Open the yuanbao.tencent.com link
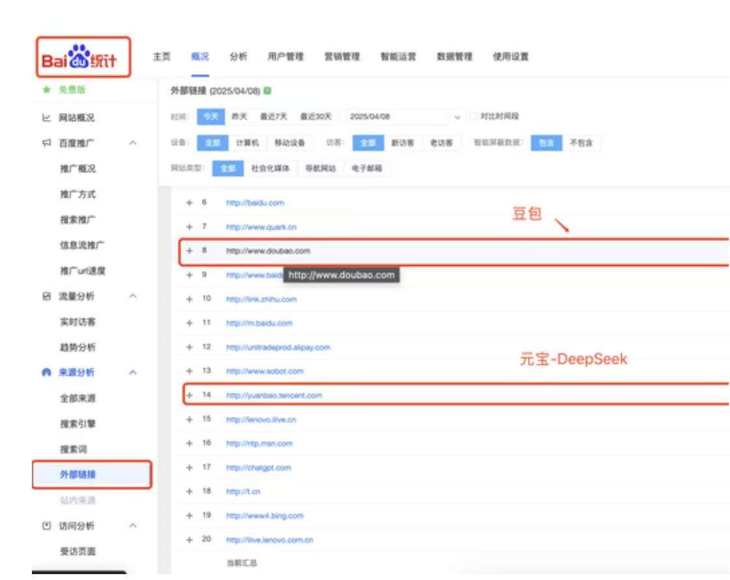 click(274, 396)
